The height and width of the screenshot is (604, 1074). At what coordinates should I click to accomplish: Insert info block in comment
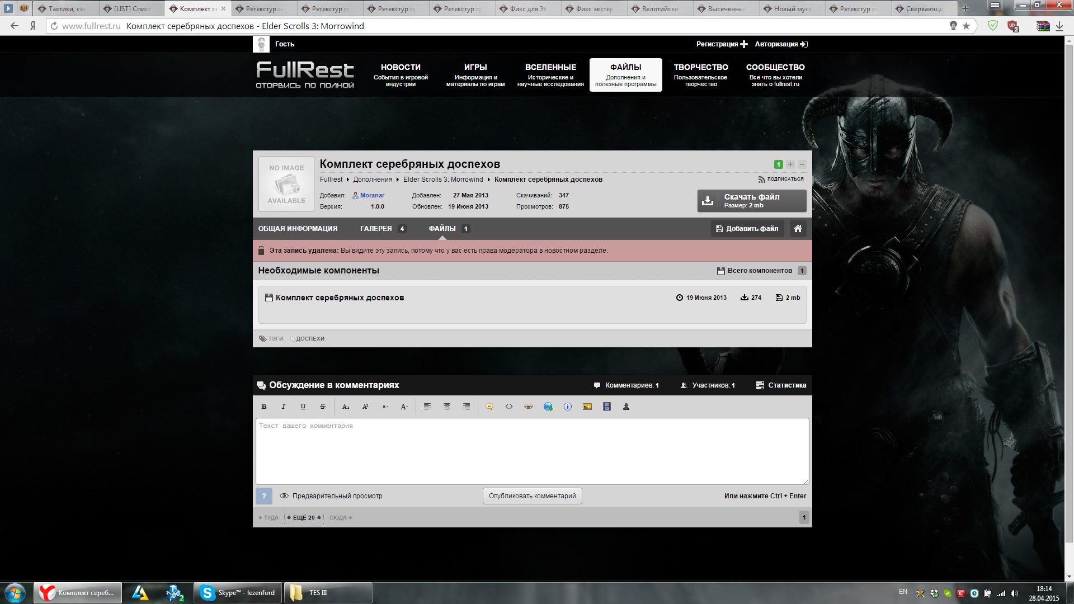coord(568,407)
